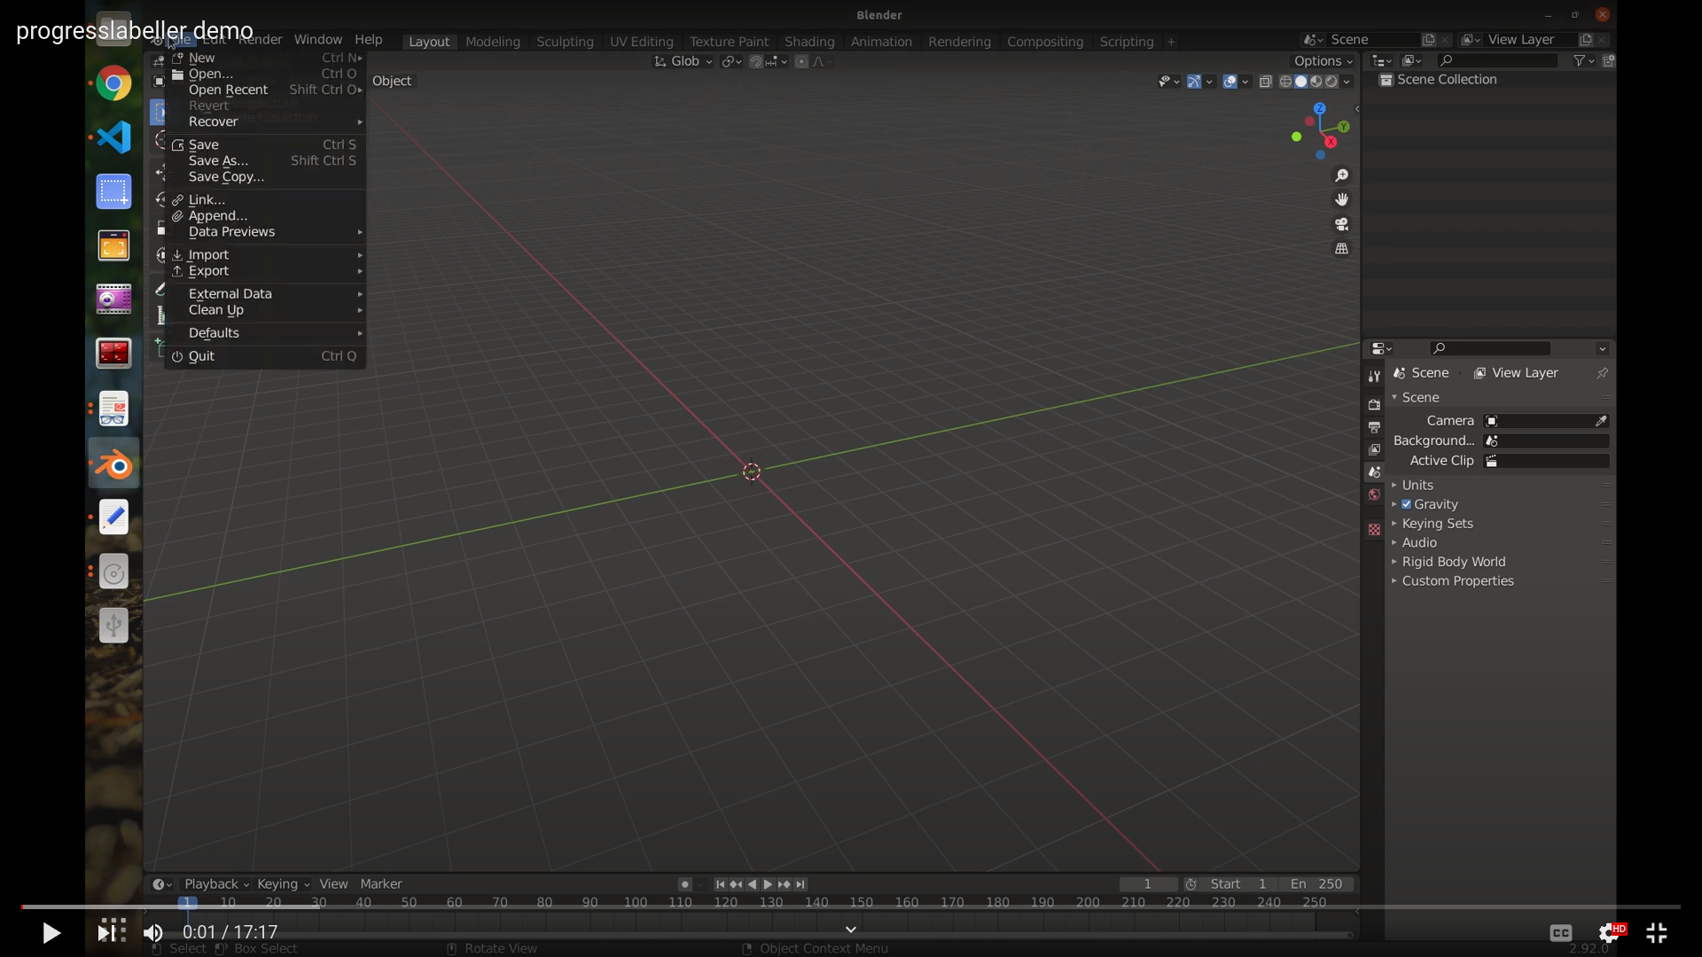Image resolution: width=1702 pixels, height=957 pixels.
Task: Click the zoom magnifier icon in viewport
Action: pos(1341,175)
